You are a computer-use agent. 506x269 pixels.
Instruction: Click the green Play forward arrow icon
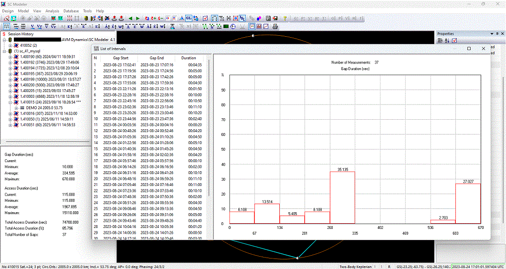(138, 18)
